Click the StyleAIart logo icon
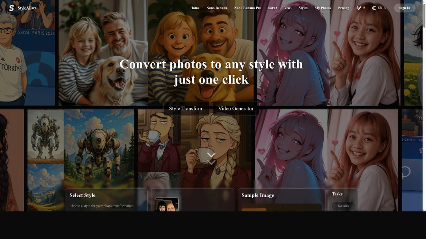This screenshot has width=426, height=239. (x=11, y=7)
